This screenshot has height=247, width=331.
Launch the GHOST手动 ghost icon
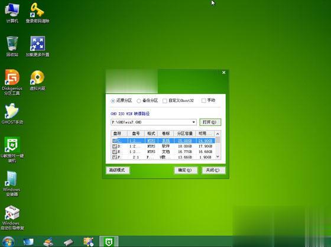point(12,114)
